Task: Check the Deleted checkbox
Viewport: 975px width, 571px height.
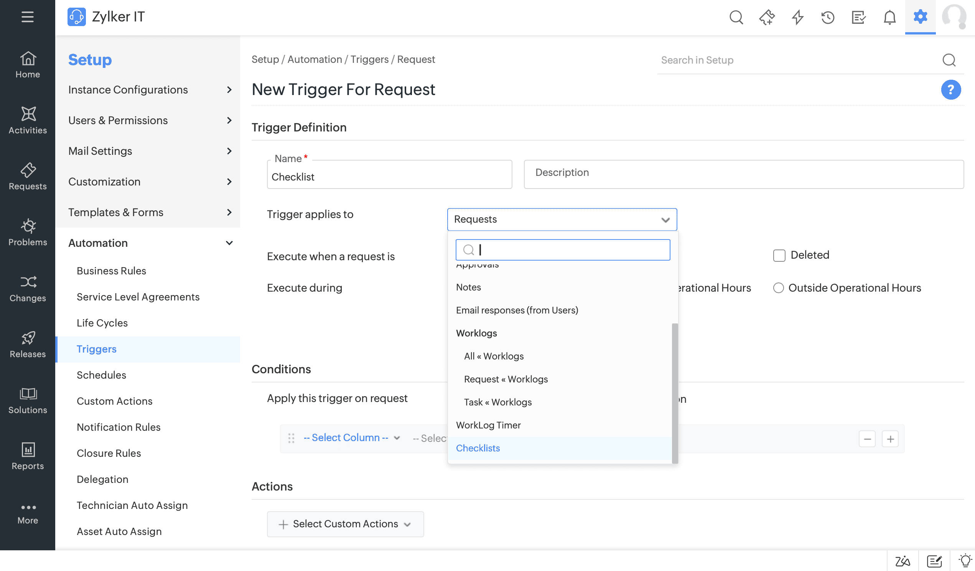Action: point(779,255)
